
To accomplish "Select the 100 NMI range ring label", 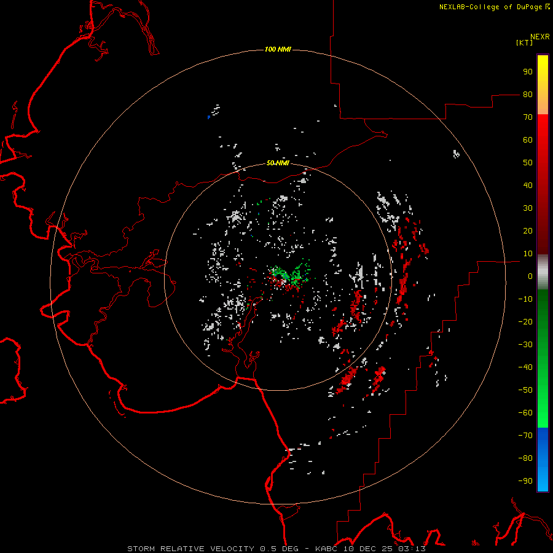I will [278, 49].
